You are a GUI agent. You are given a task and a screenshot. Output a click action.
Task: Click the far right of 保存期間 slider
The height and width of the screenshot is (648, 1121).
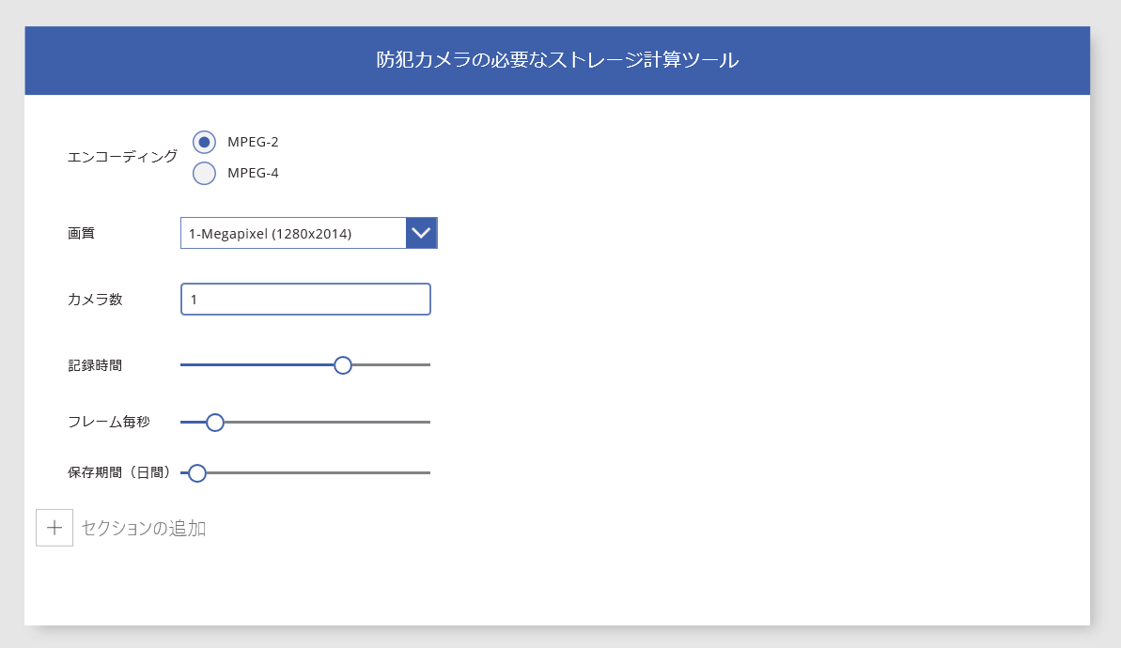pyautogui.click(x=428, y=472)
